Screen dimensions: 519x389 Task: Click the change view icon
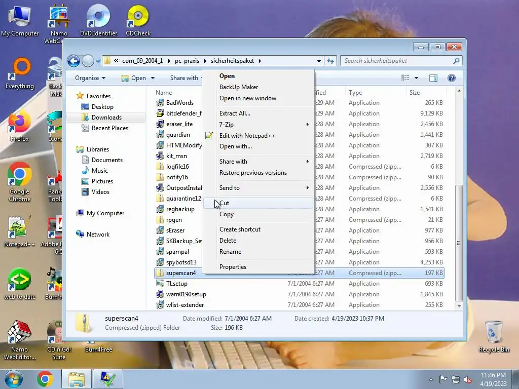point(405,78)
